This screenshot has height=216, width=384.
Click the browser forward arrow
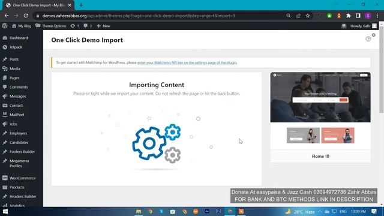point(16,16)
